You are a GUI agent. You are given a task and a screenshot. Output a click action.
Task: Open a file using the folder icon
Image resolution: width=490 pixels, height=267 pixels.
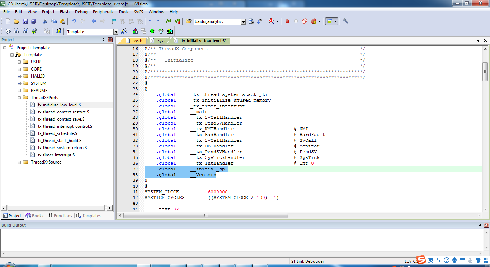click(17, 21)
